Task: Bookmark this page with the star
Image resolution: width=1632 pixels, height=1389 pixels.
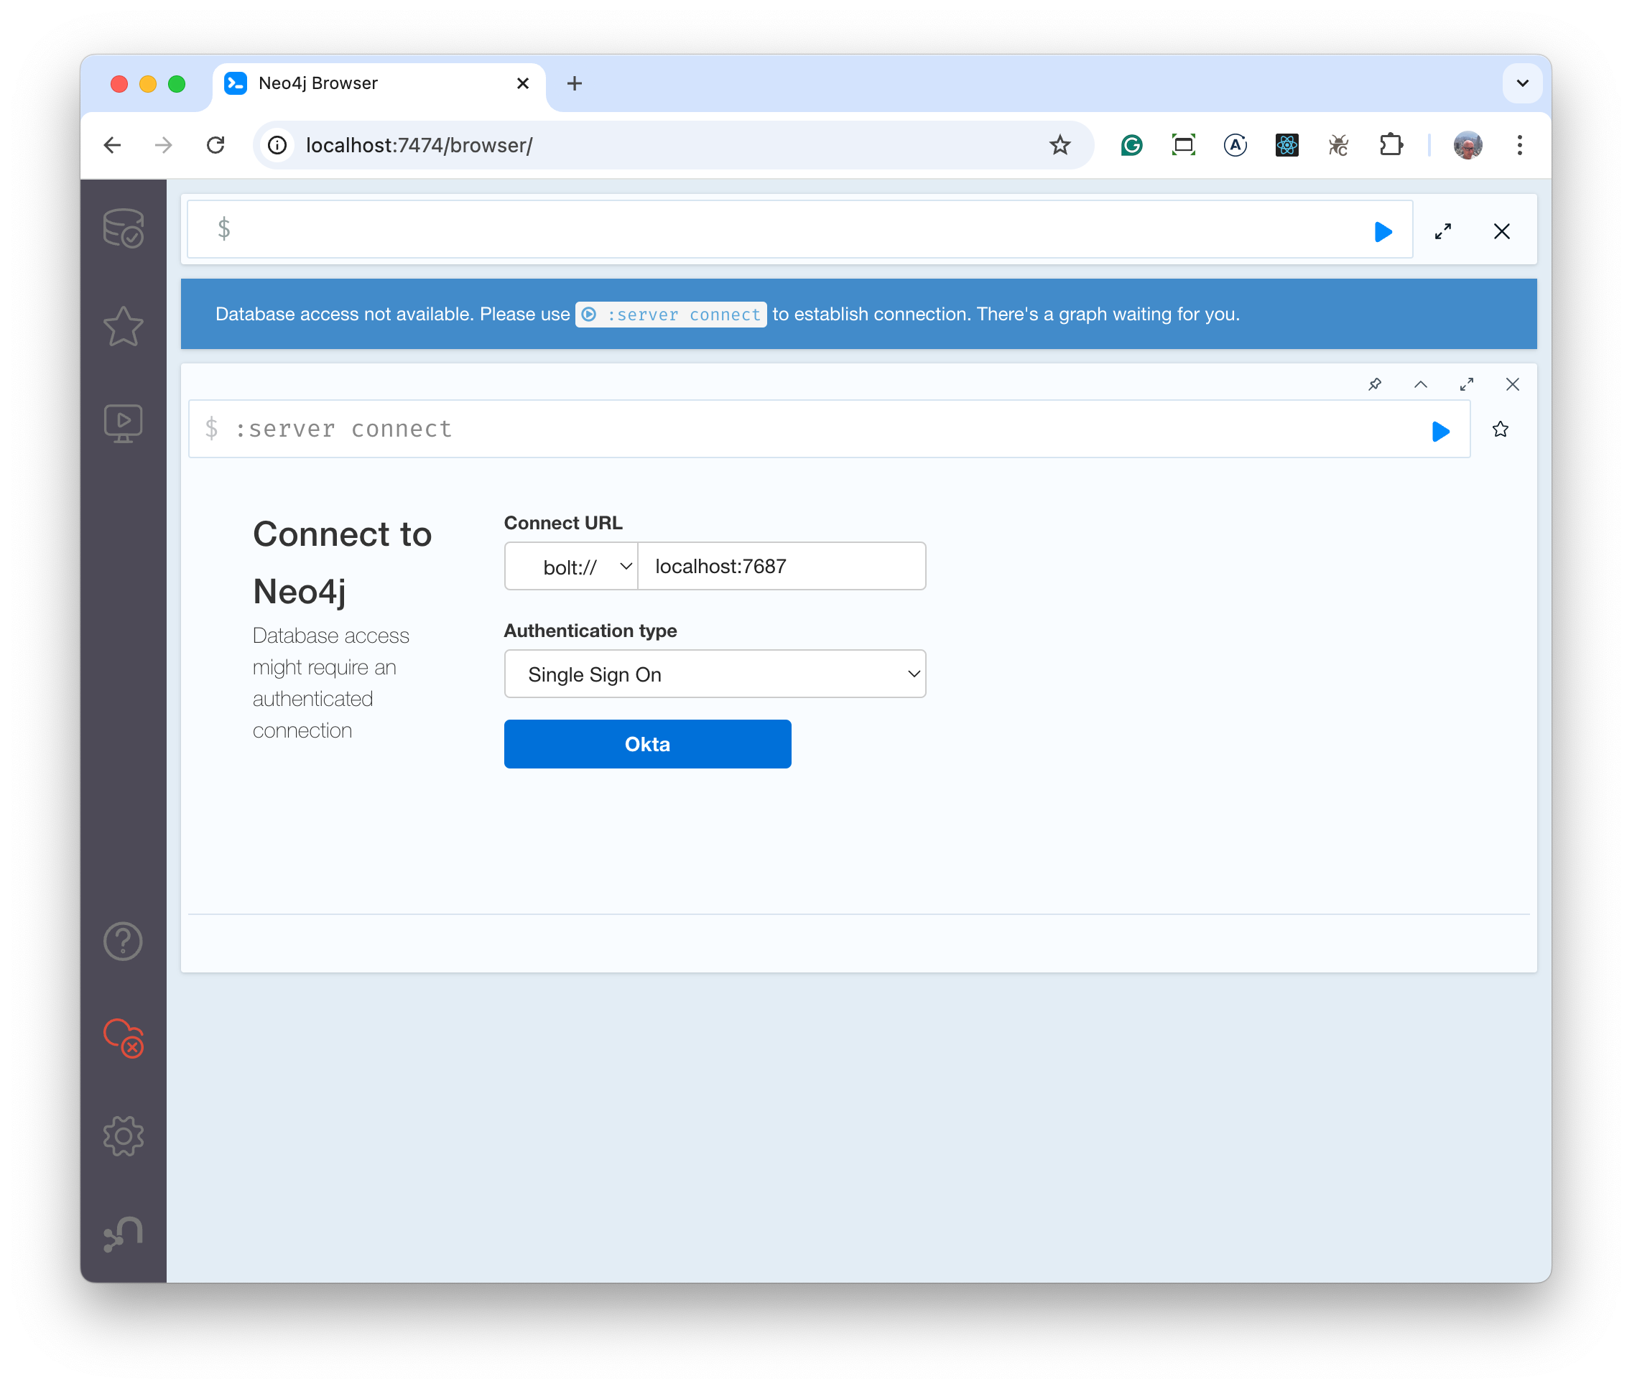Action: pos(1060,145)
